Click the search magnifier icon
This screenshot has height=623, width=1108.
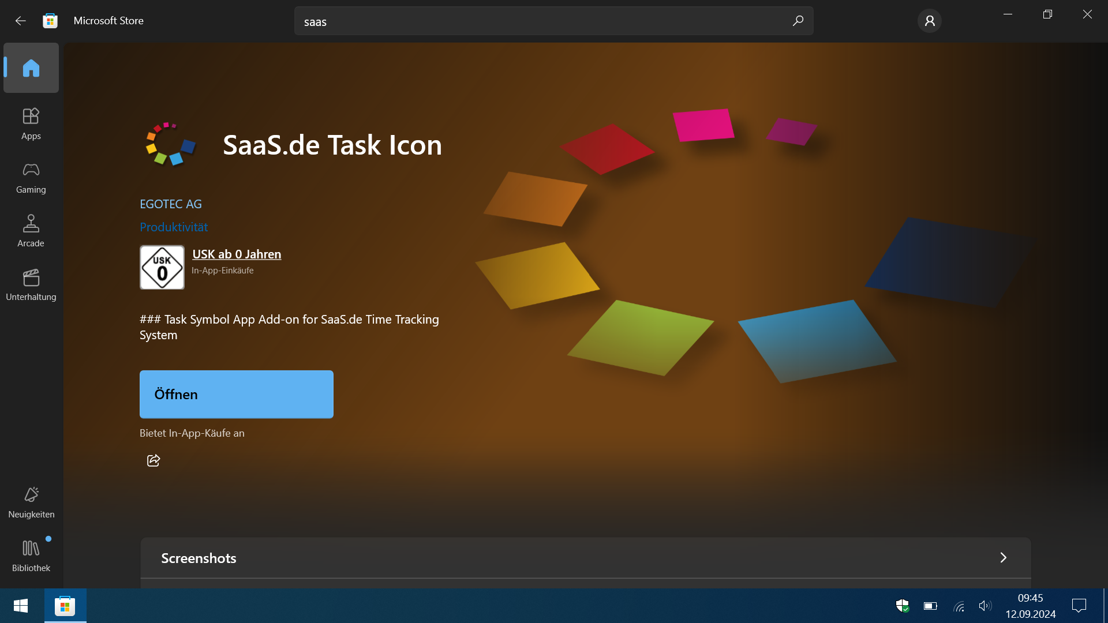[x=798, y=21]
